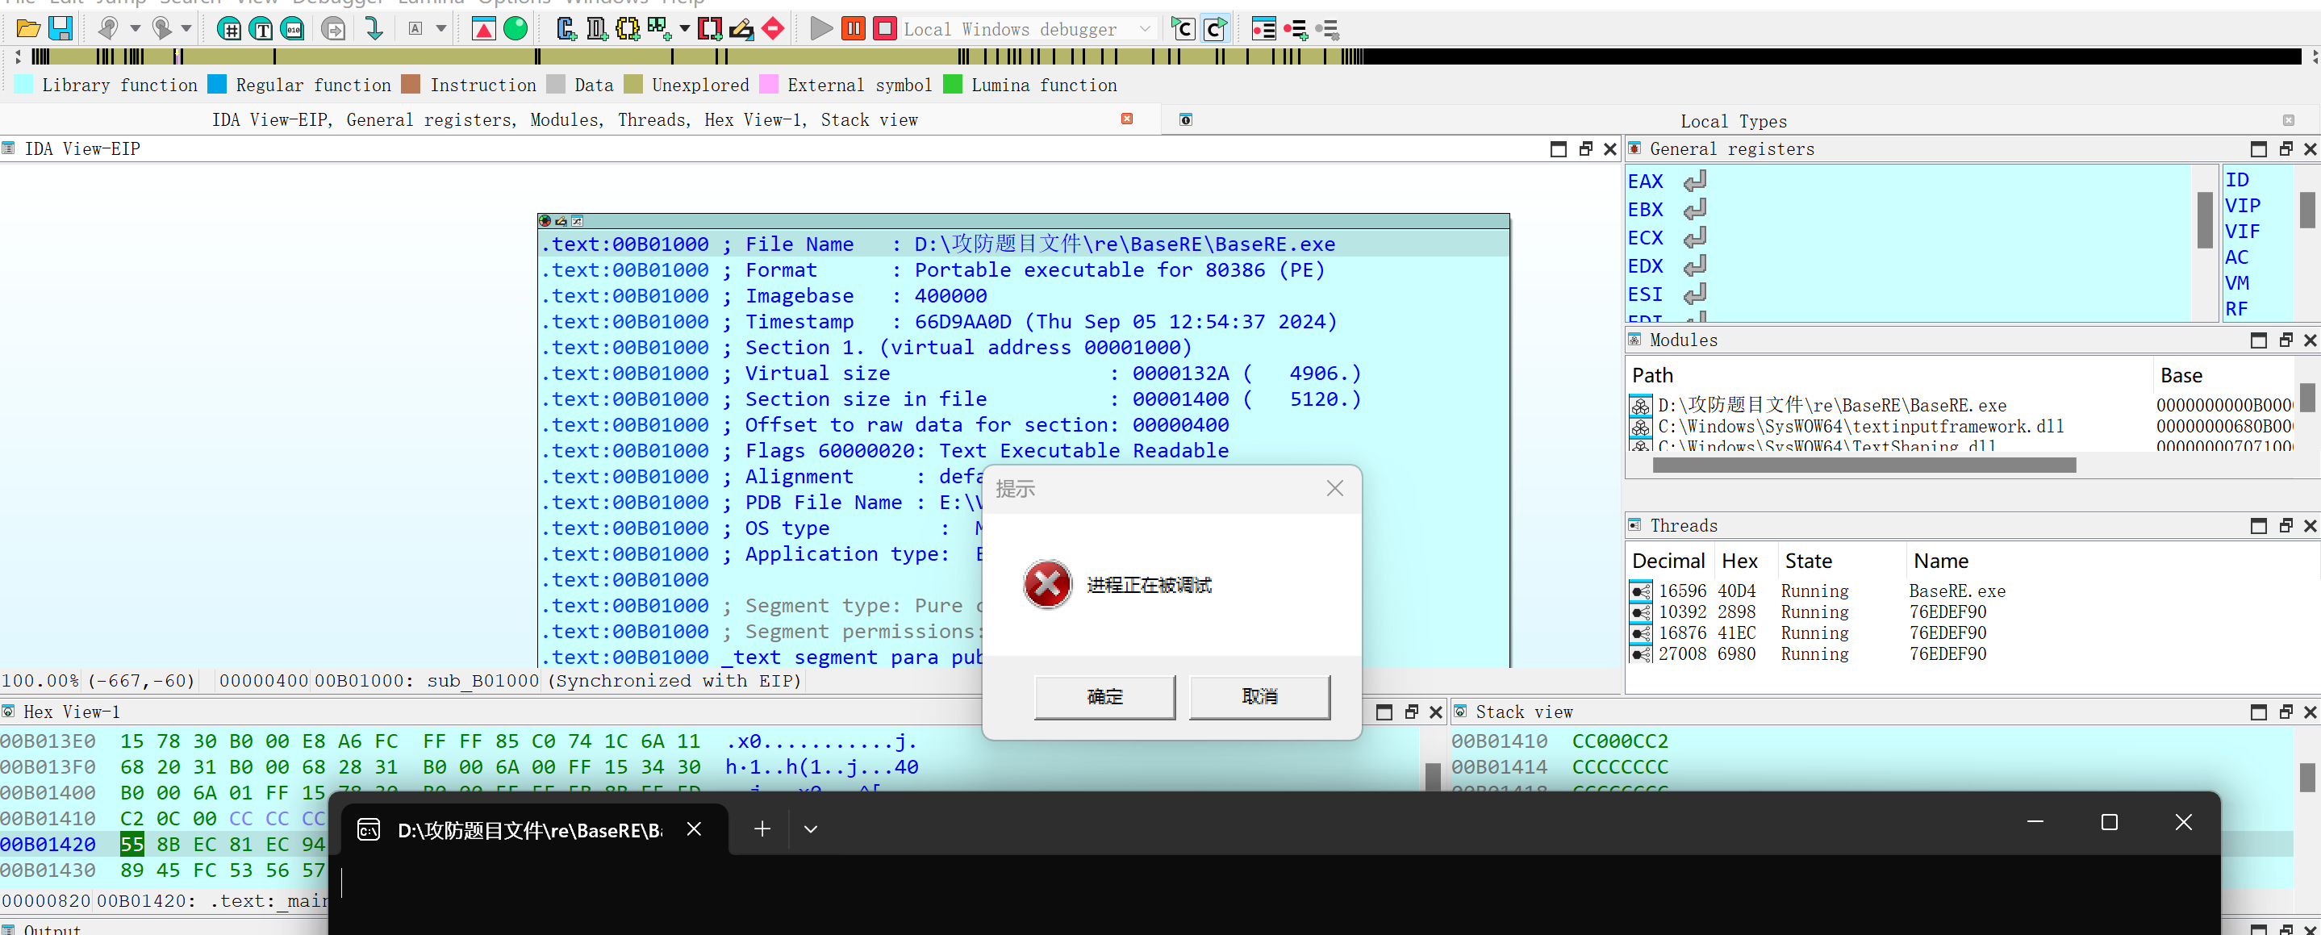Screen dimensions: 2321x935
Task: Click the Regular function blue color swatch
Action: pos(217,85)
